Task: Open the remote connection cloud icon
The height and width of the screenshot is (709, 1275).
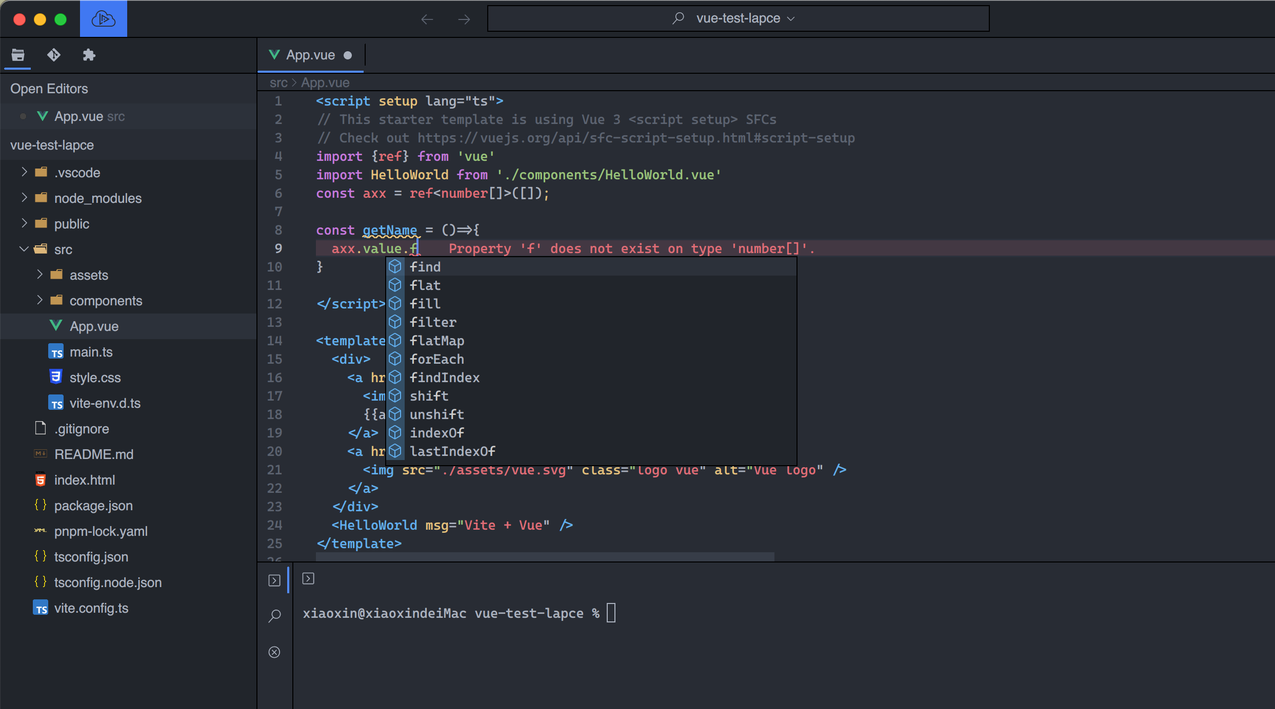Action: pyautogui.click(x=103, y=19)
